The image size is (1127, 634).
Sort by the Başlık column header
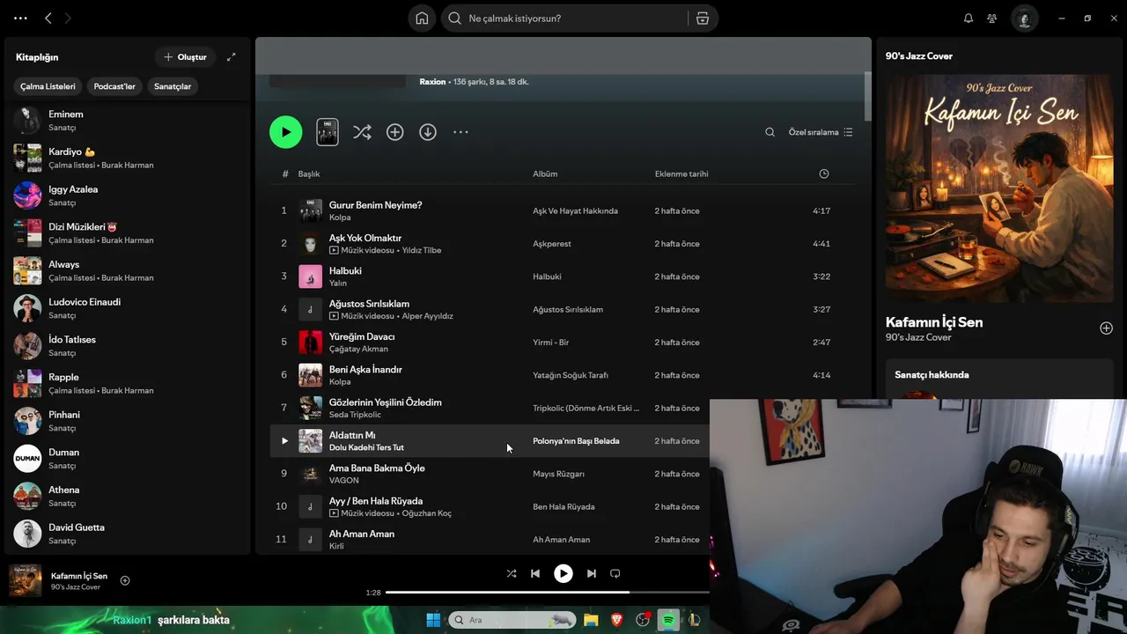click(x=309, y=173)
